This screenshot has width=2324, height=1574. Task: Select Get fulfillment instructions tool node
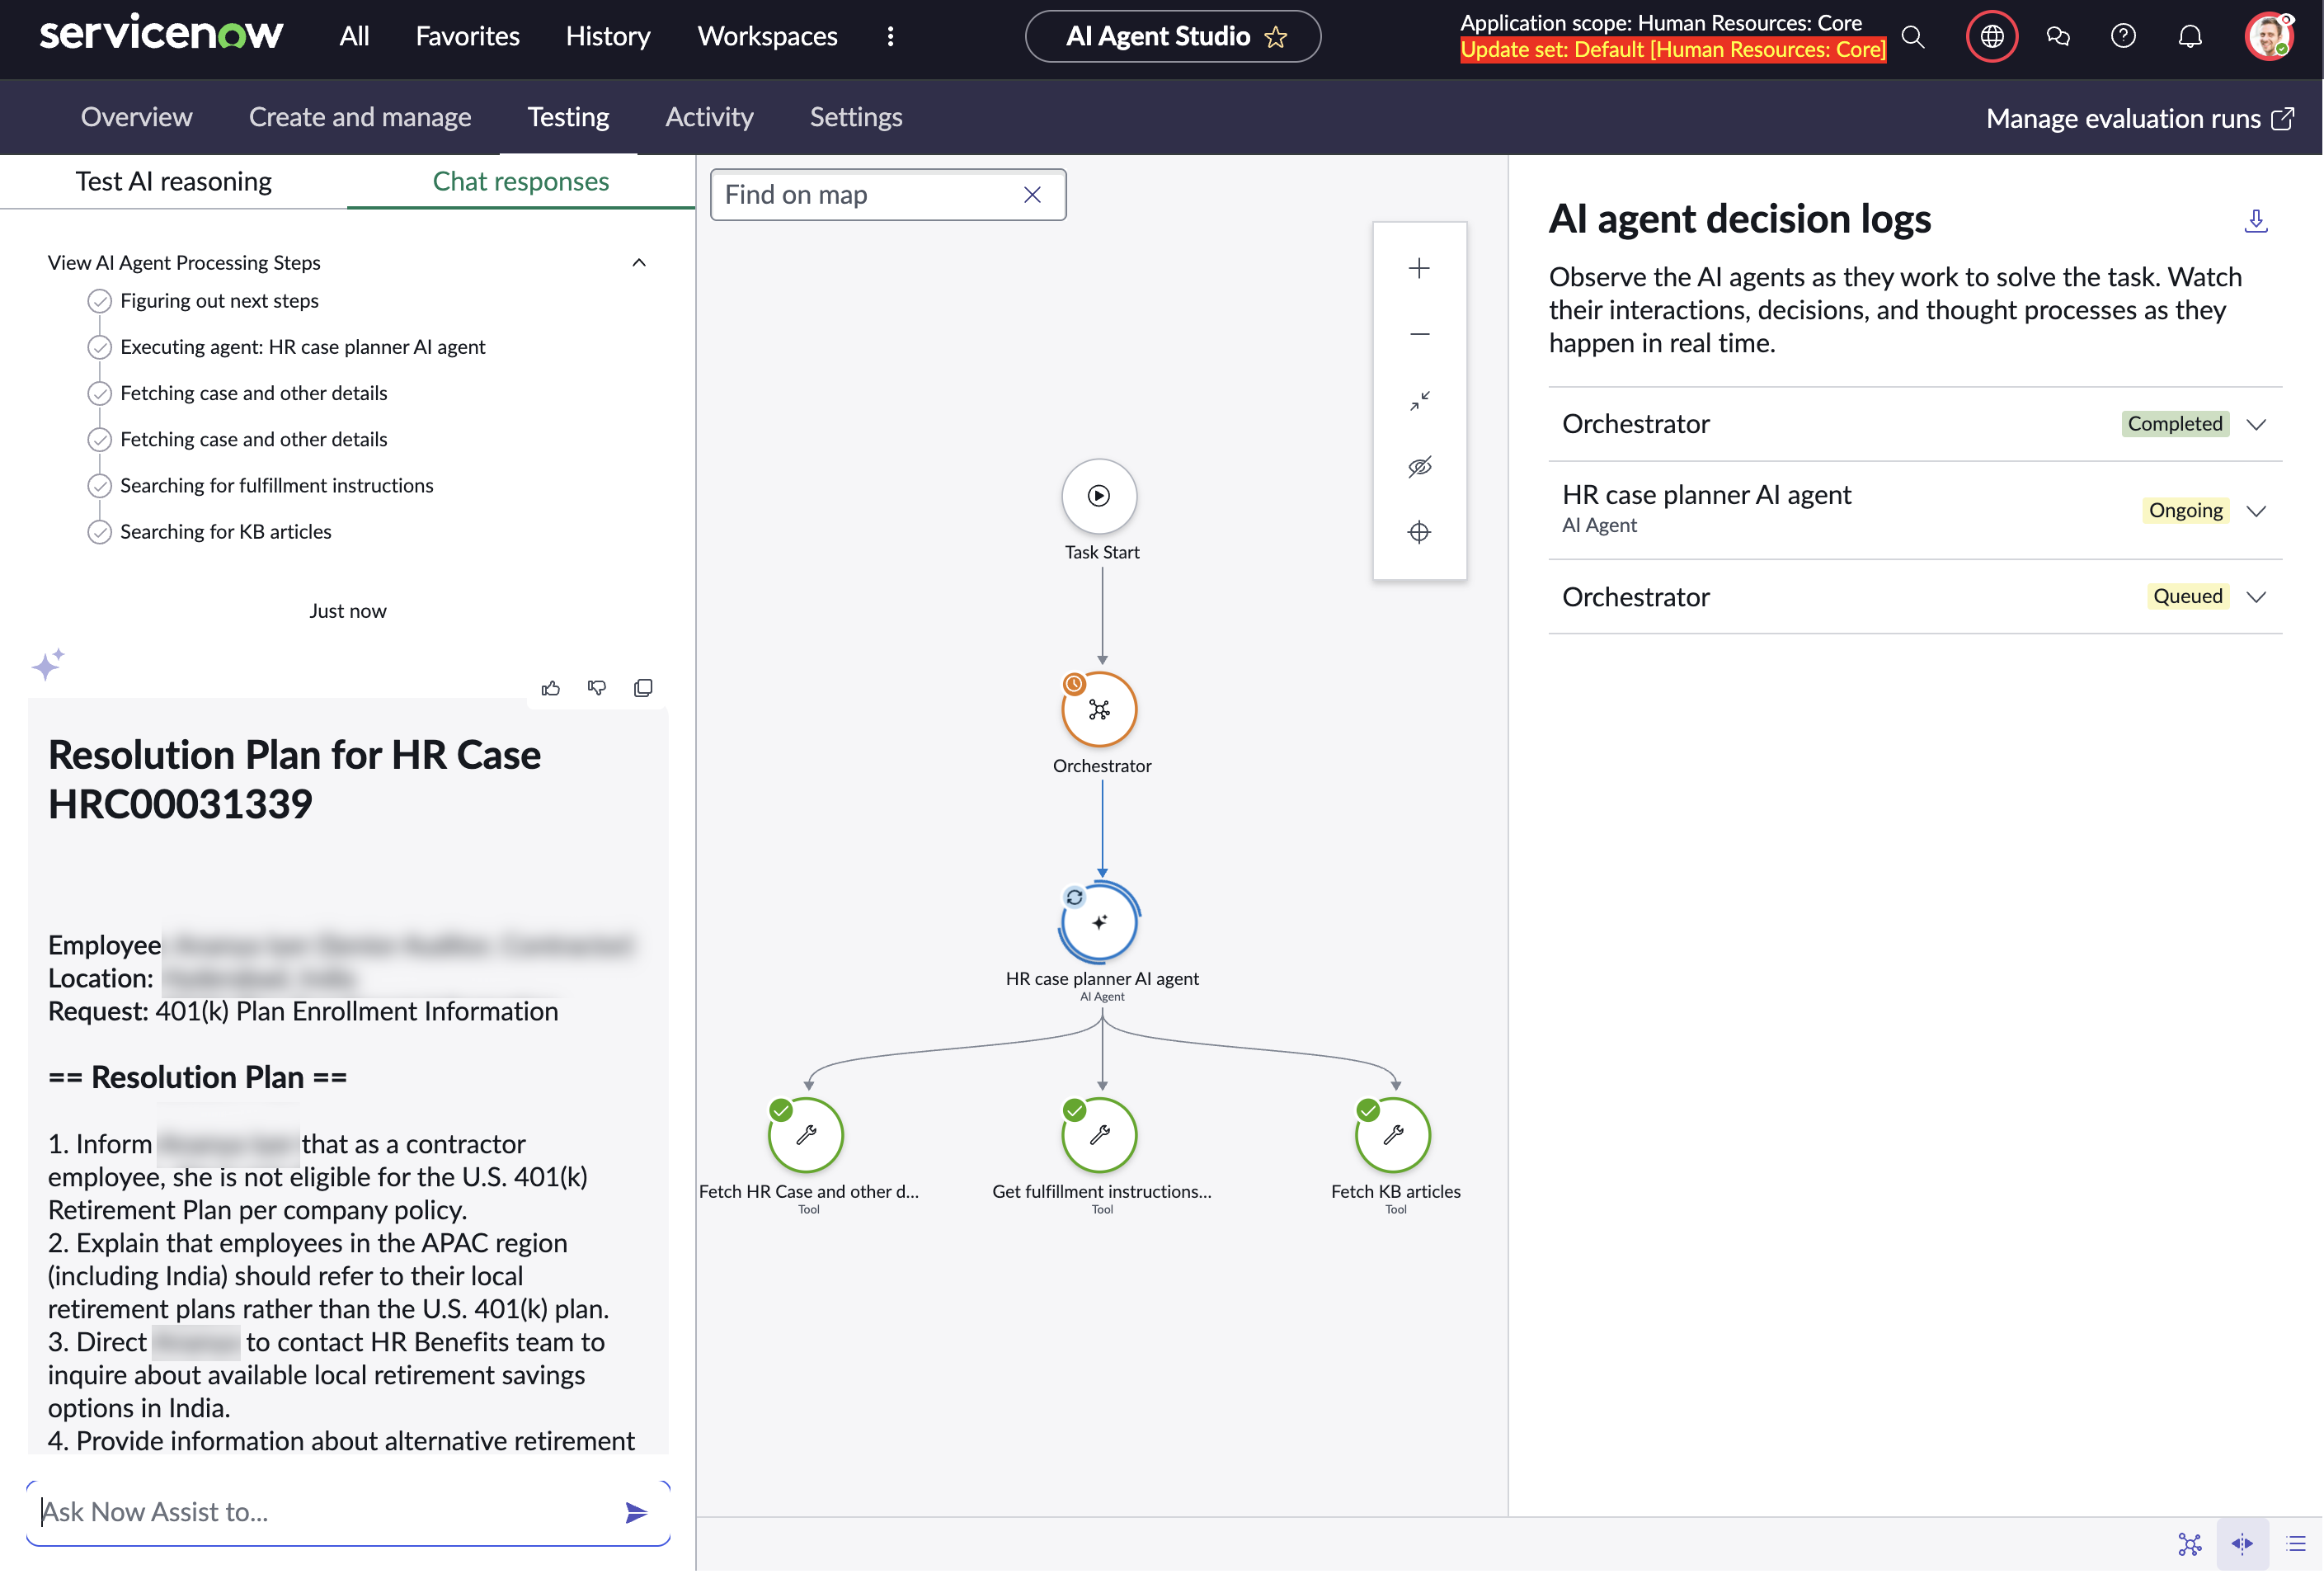pos(1099,1136)
